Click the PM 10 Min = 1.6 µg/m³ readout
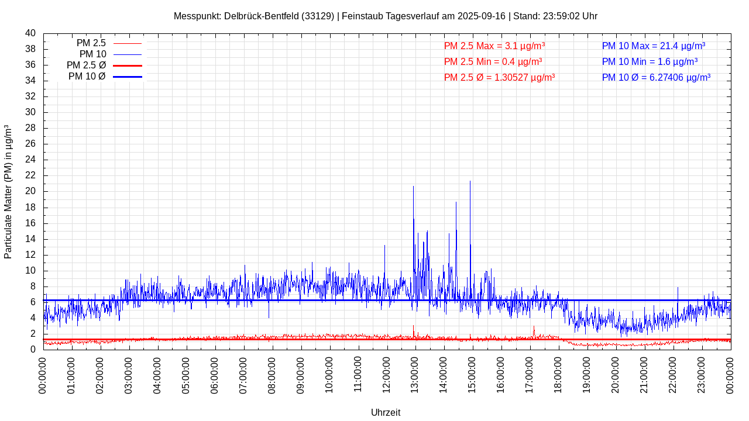 click(650, 61)
